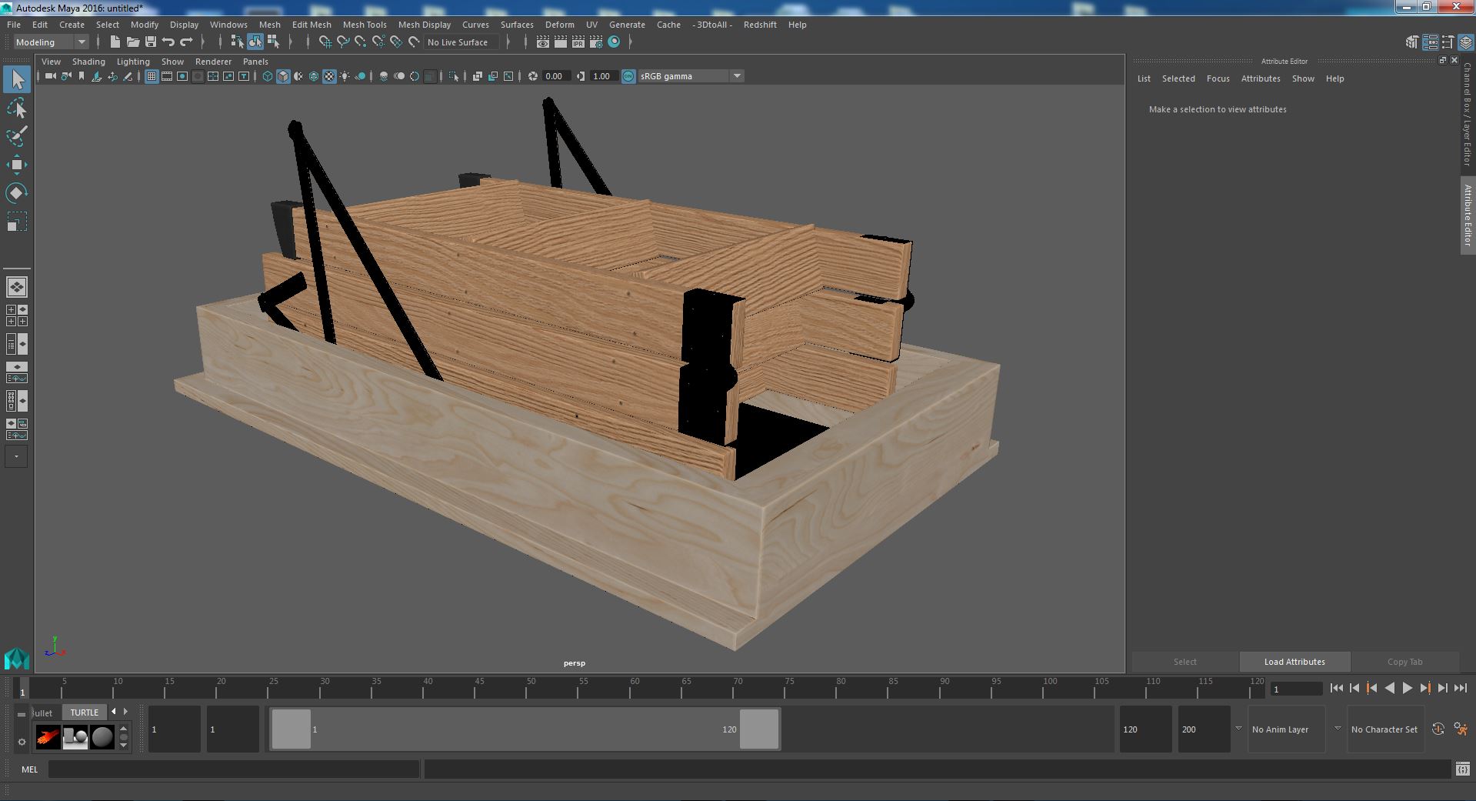Image resolution: width=1476 pixels, height=801 pixels.
Task: Open the viewport Shading menu
Action: coord(88,62)
